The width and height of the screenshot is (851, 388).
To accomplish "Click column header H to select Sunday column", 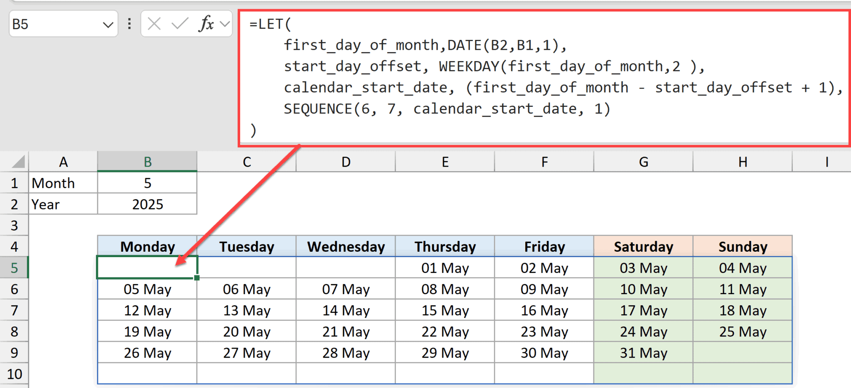I will [743, 162].
